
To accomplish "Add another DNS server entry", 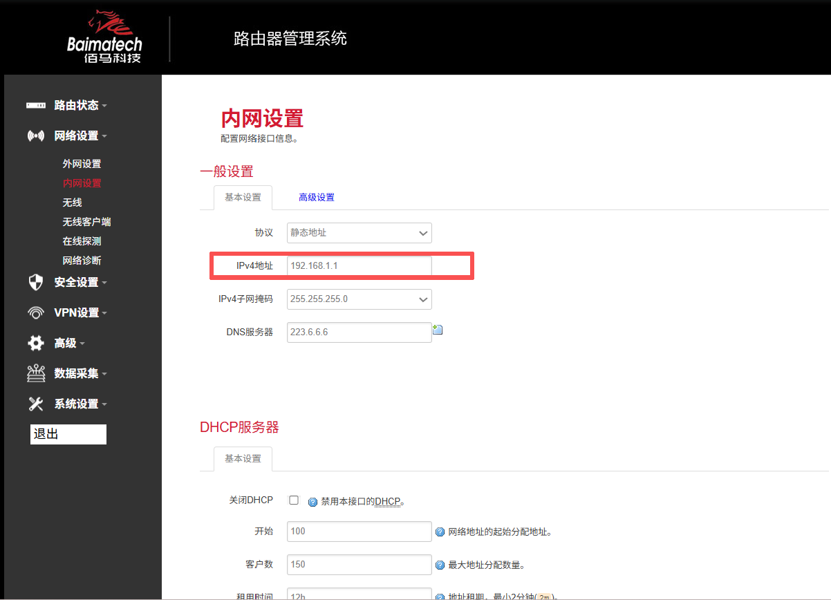I will (438, 329).
